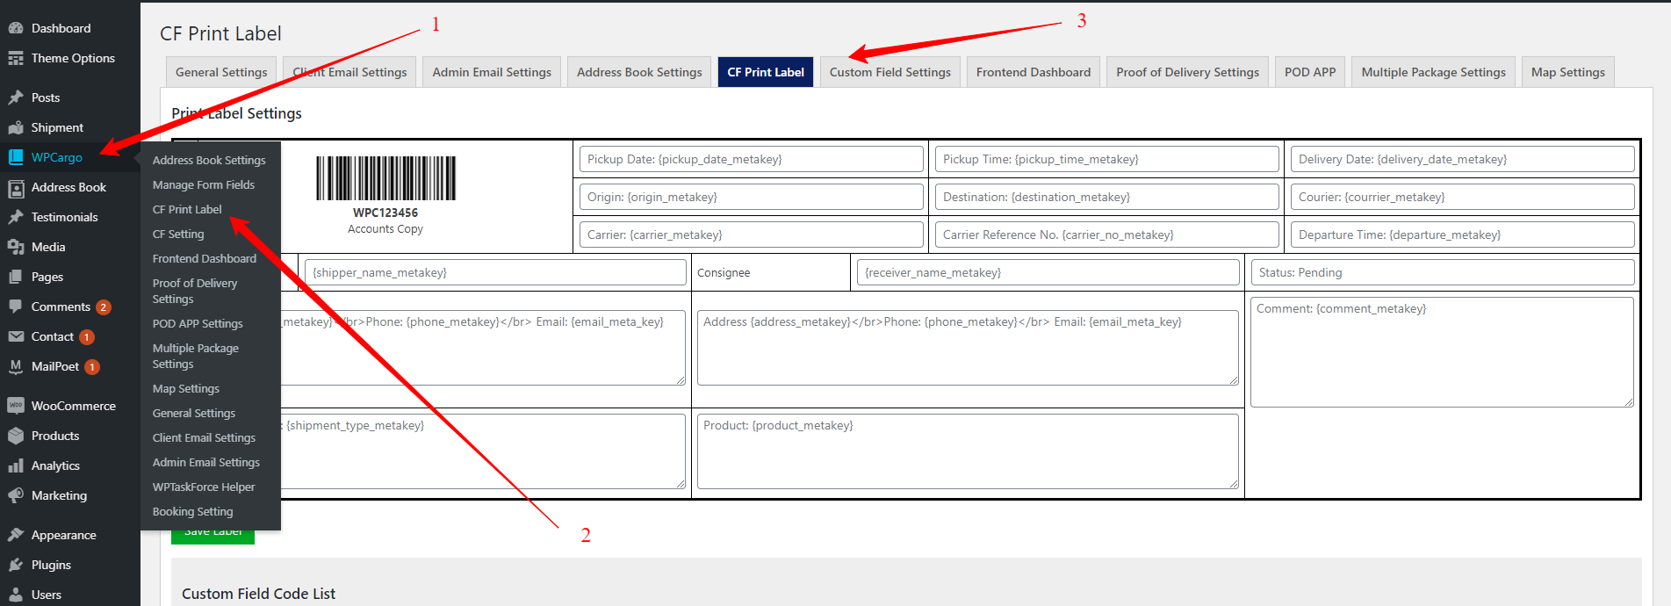Viewport: 1671px width, 606px height.
Task: Switch to Client Email Settings tab
Action: [349, 72]
